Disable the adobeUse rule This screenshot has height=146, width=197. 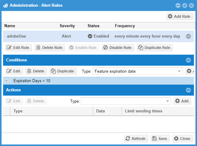(x=118, y=48)
